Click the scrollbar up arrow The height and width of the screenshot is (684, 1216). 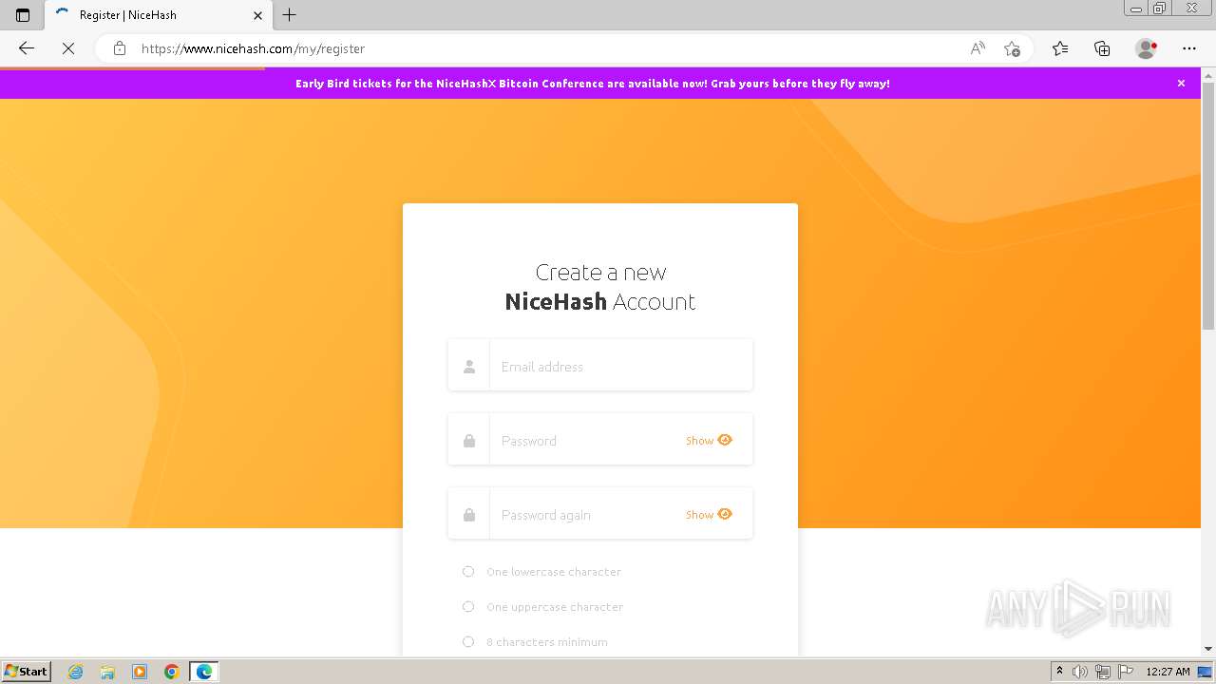point(1208,74)
